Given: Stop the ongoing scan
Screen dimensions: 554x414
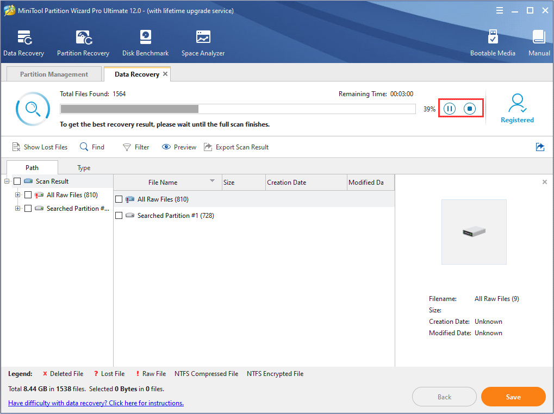Looking at the screenshot, I should [x=470, y=109].
